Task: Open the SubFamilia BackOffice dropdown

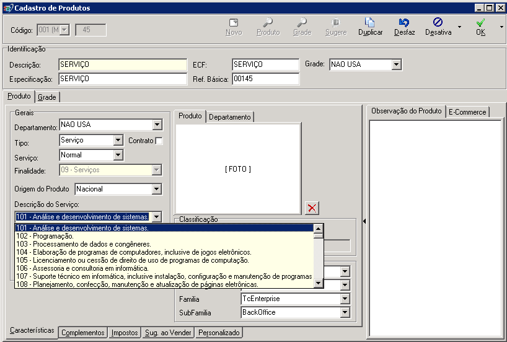Action: (x=345, y=313)
